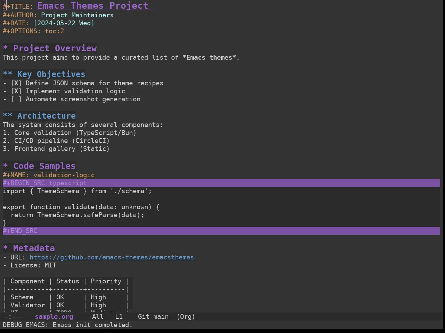The width and height of the screenshot is (445, 333).
Task: Click the Schema table cell
Action: pyautogui.click(x=22, y=297)
